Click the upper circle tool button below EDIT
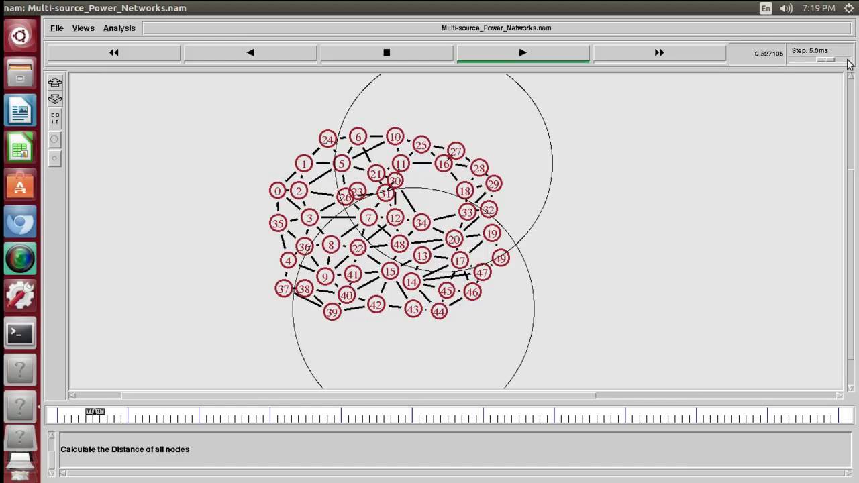This screenshot has width=859, height=483. tap(55, 140)
